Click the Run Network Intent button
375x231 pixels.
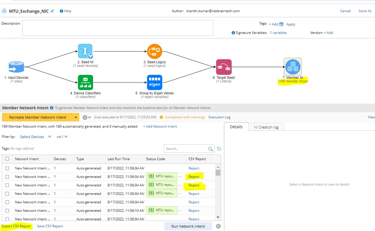[x=188, y=226]
